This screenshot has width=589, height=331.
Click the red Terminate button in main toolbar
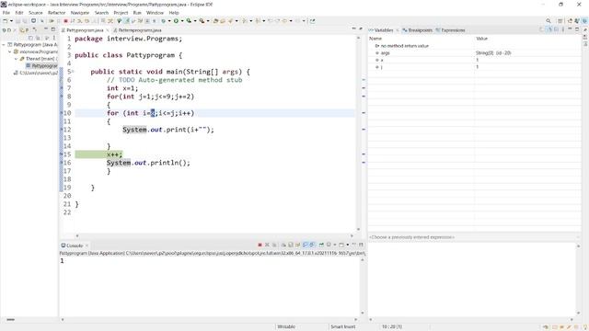pos(65,21)
